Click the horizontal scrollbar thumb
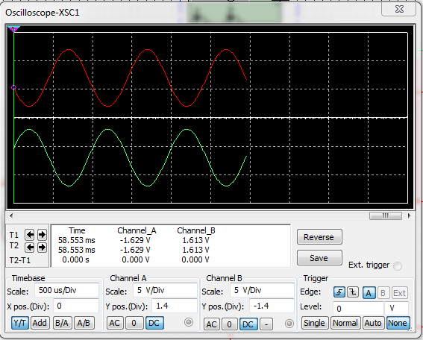Screen dimensions: 423x340 coord(386,215)
